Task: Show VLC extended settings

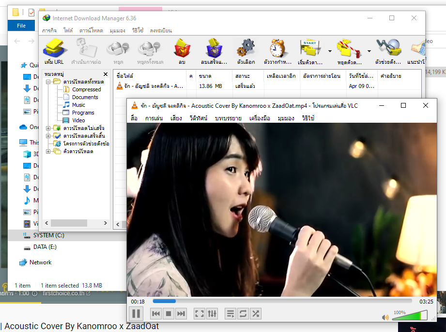Action: tap(212, 314)
